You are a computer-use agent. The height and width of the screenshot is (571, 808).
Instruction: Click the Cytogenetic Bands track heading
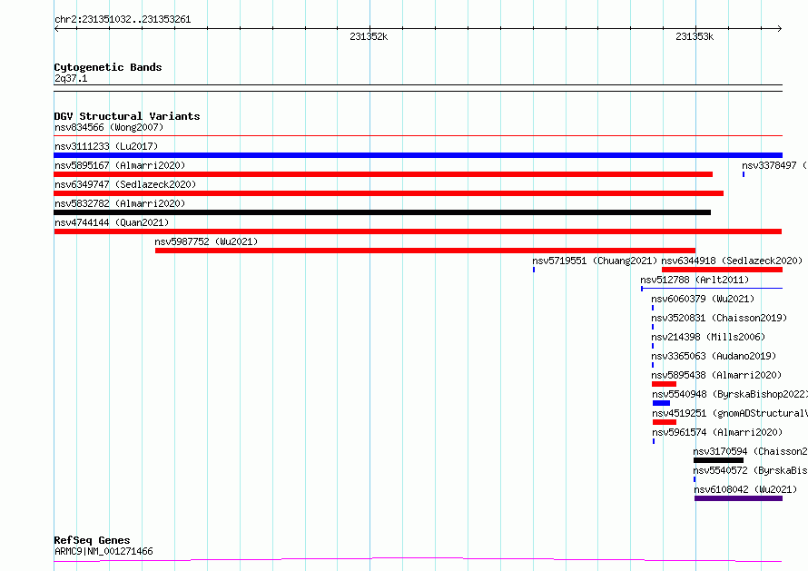coord(108,67)
